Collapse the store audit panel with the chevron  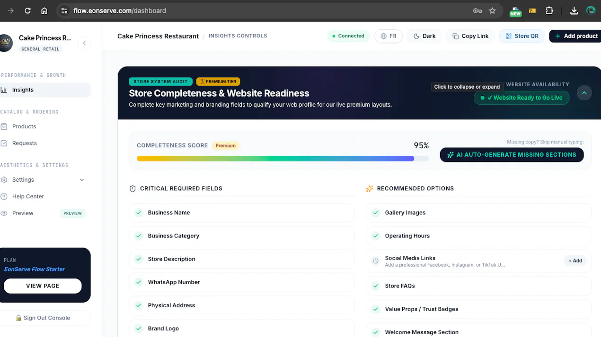point(584,93)
